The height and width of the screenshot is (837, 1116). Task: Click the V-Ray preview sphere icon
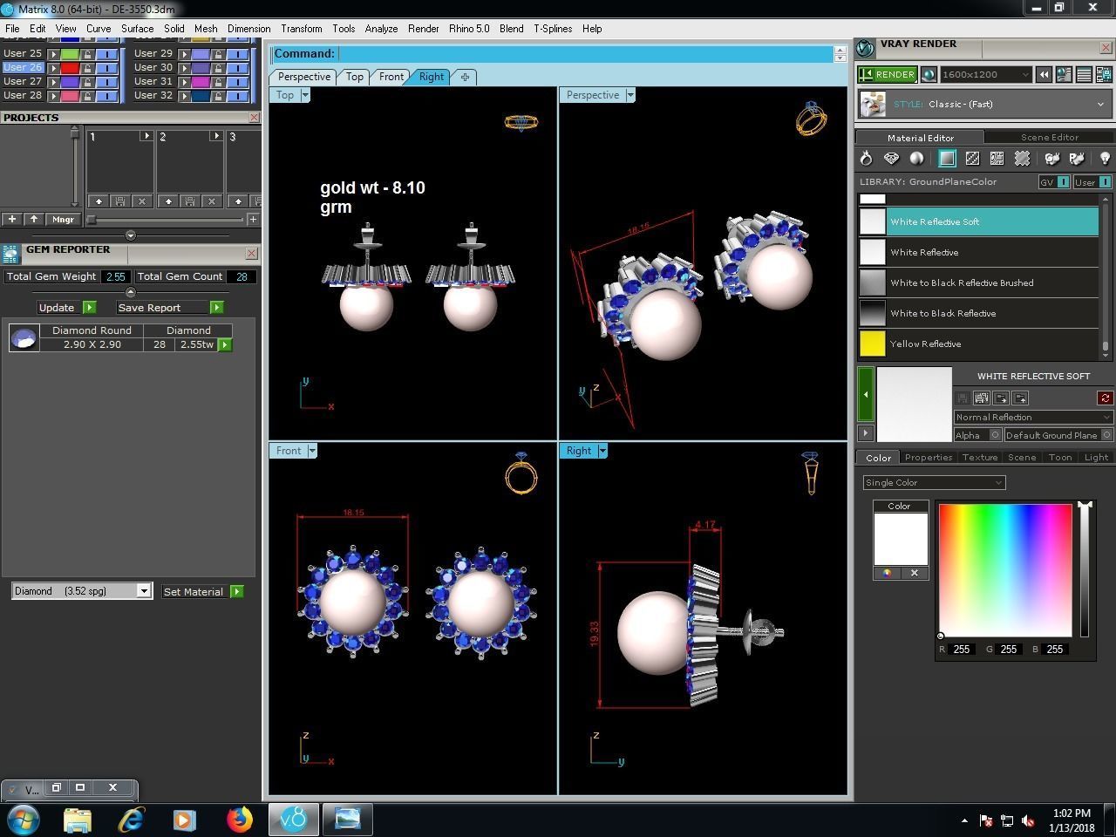(x=929, y=75)
